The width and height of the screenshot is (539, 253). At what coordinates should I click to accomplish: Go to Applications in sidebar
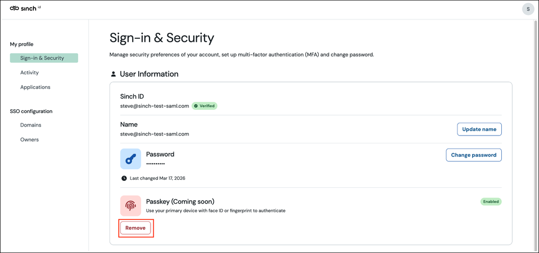(36, 87)
